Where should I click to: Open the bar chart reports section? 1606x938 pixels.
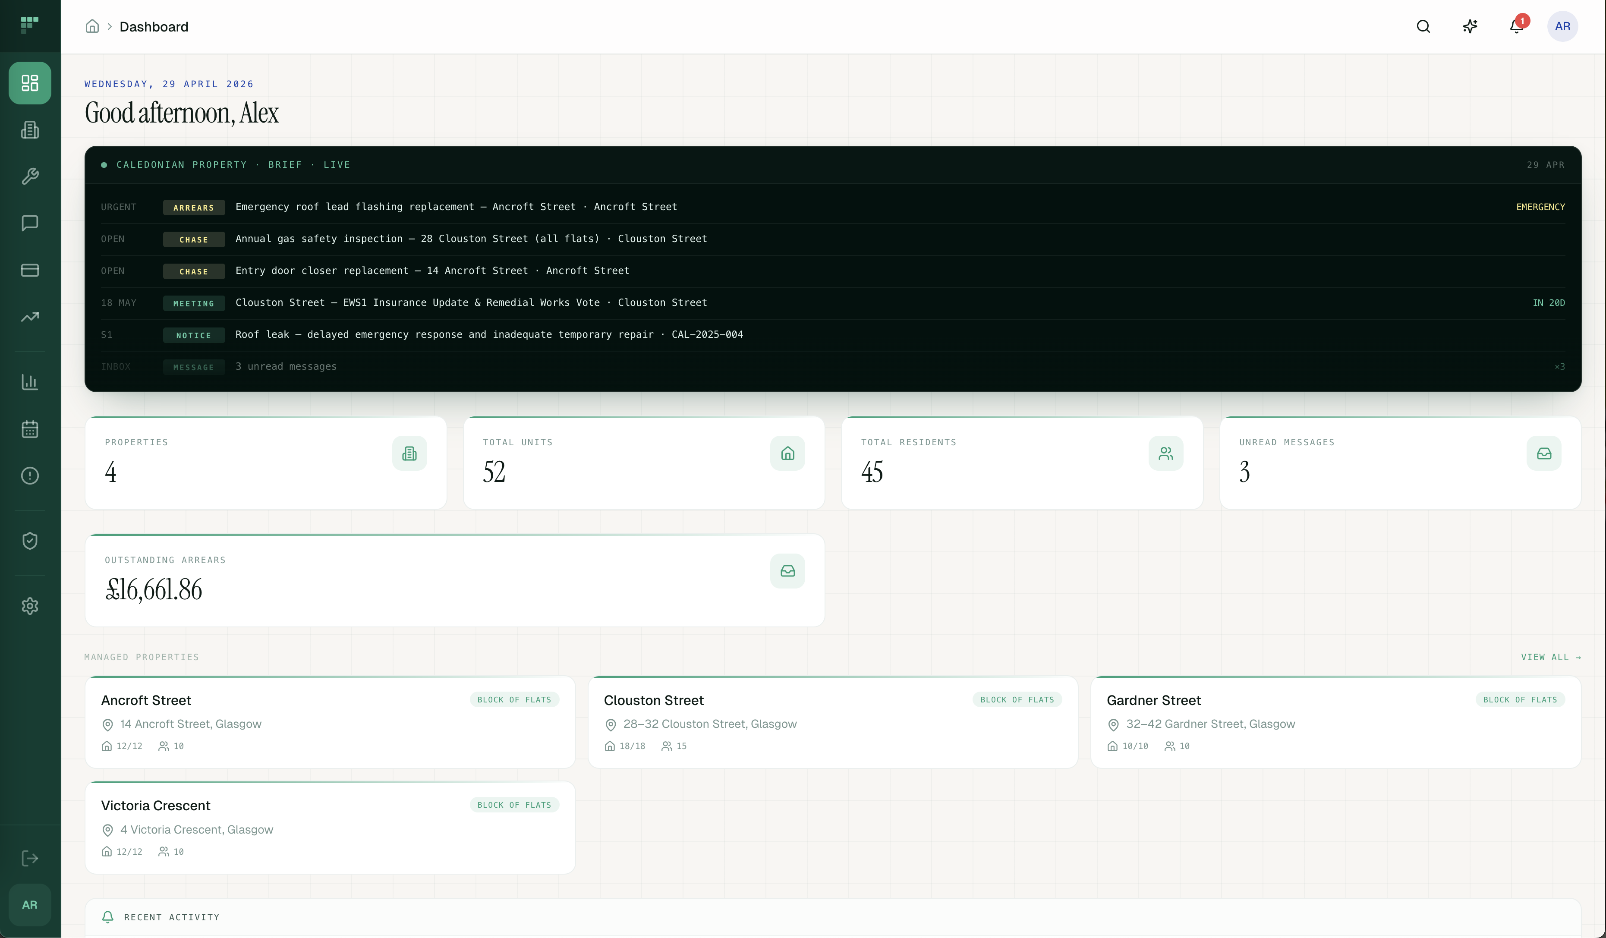click(x=29, y=382)
